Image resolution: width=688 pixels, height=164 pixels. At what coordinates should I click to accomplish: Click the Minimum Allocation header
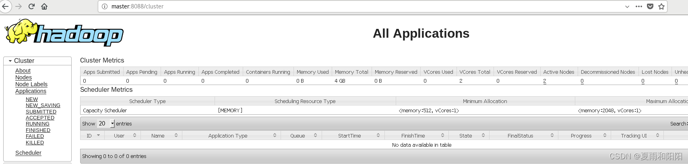(485, 101)
